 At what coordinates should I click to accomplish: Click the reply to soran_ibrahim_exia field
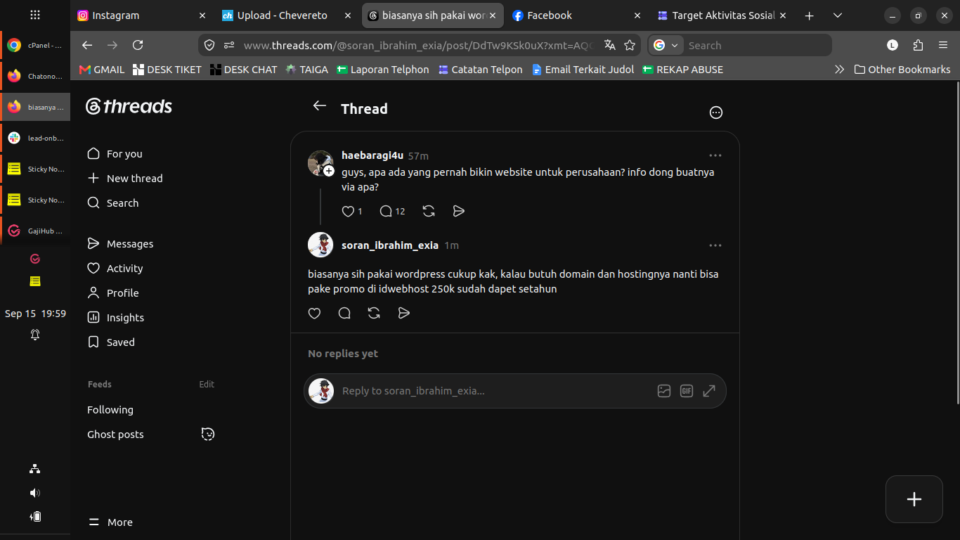click(492, 391)
